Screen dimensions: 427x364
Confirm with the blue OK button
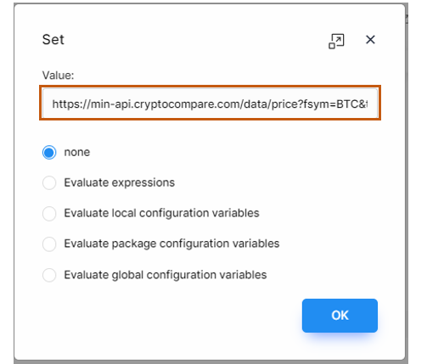340,316
